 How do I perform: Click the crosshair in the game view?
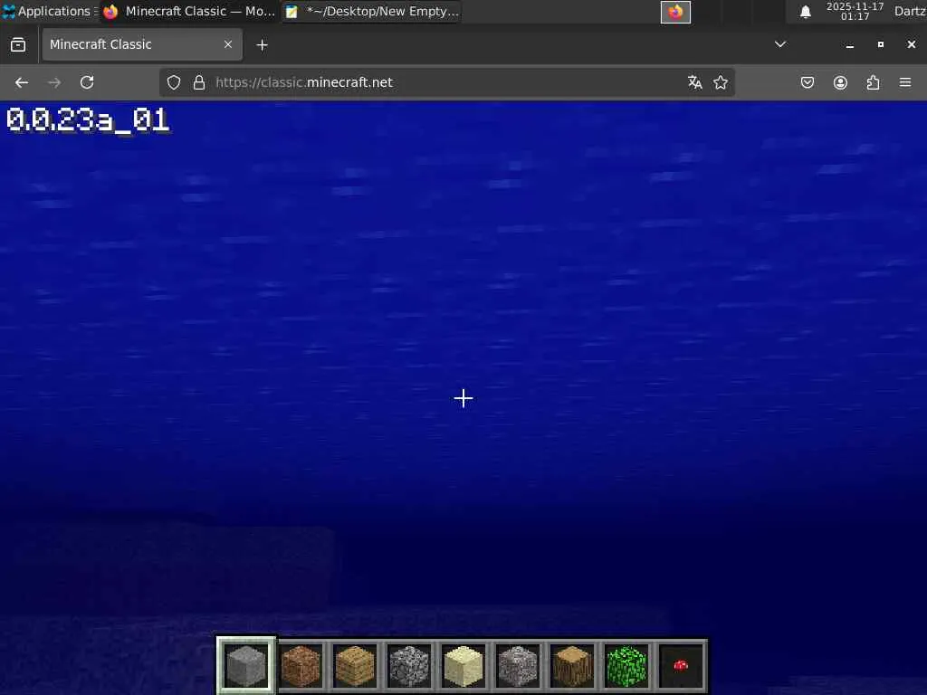tap(463, 398)
